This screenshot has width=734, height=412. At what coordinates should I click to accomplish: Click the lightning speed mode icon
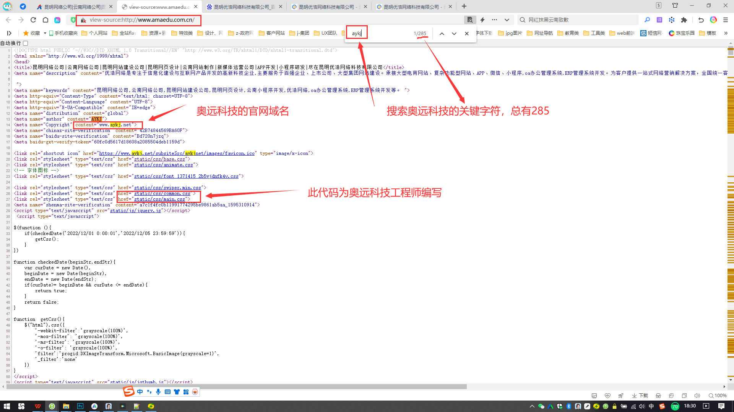[x=482, y=20]
